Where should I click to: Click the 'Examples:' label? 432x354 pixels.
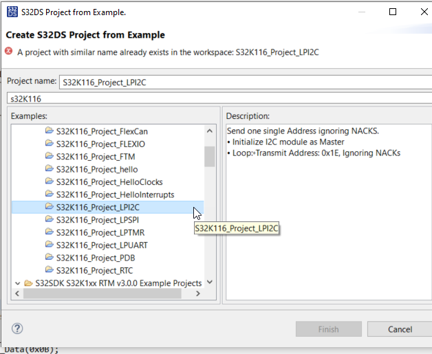29,116
